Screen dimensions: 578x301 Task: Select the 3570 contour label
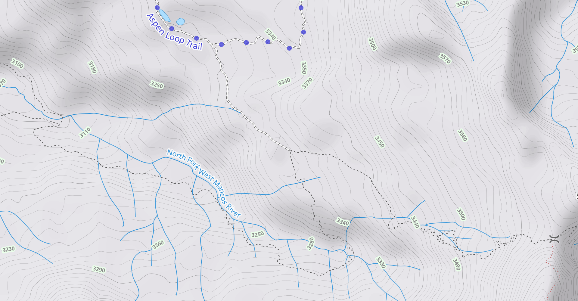point(445,59)
